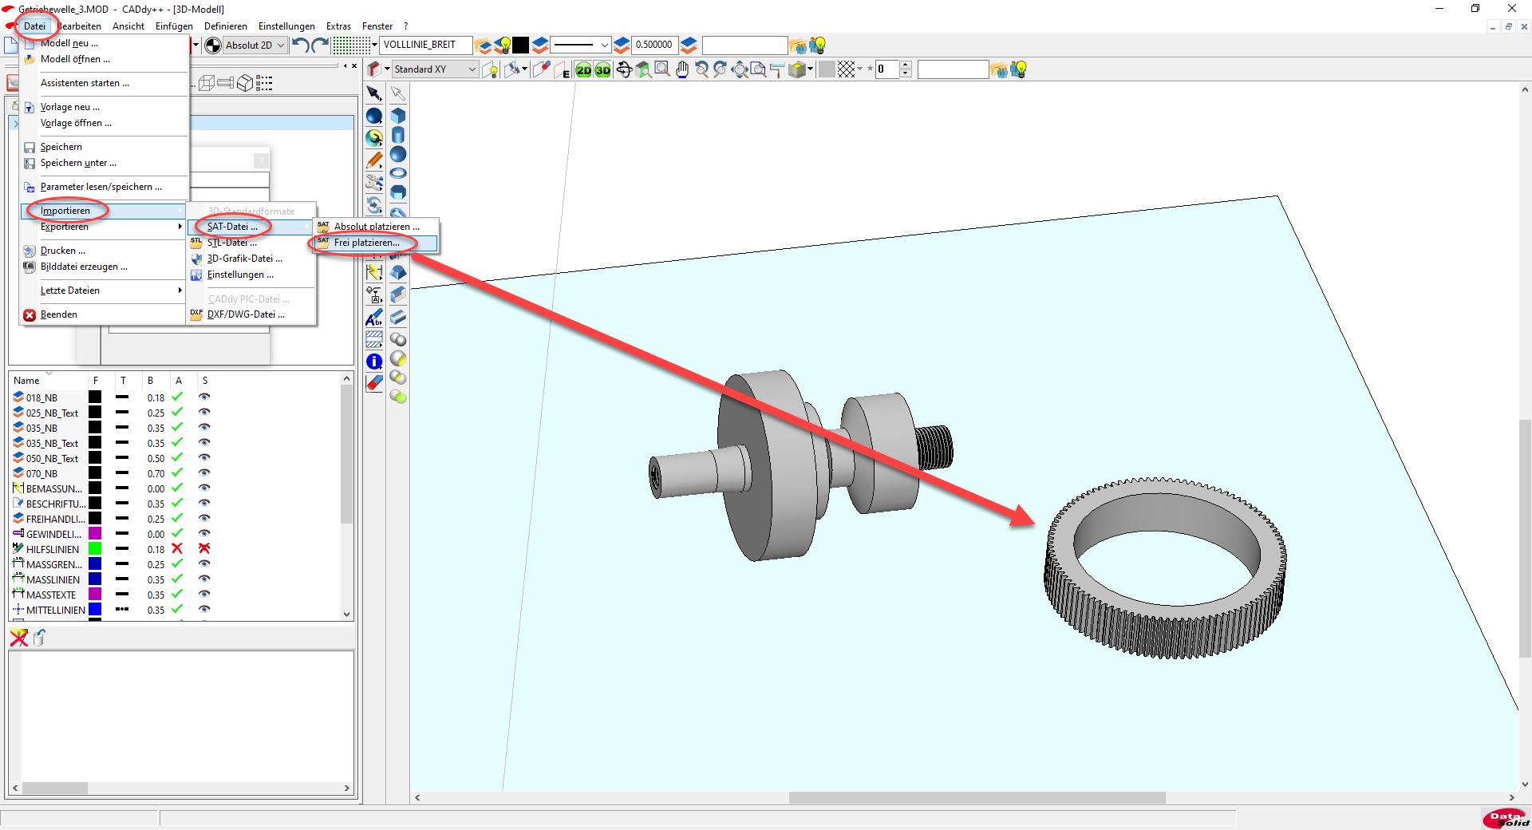Click black color swatch in top toolbar

(x=521, y=45)
